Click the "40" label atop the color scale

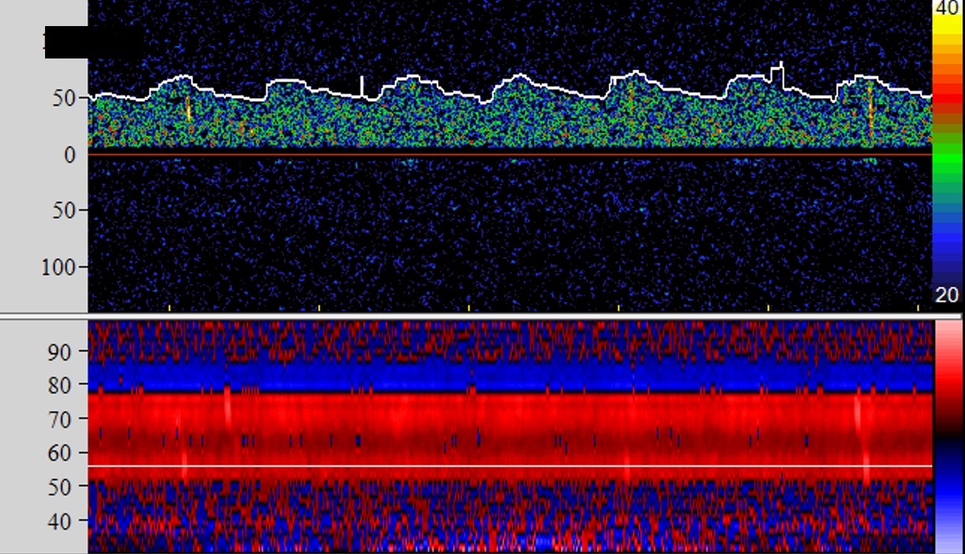click(945, 8)
